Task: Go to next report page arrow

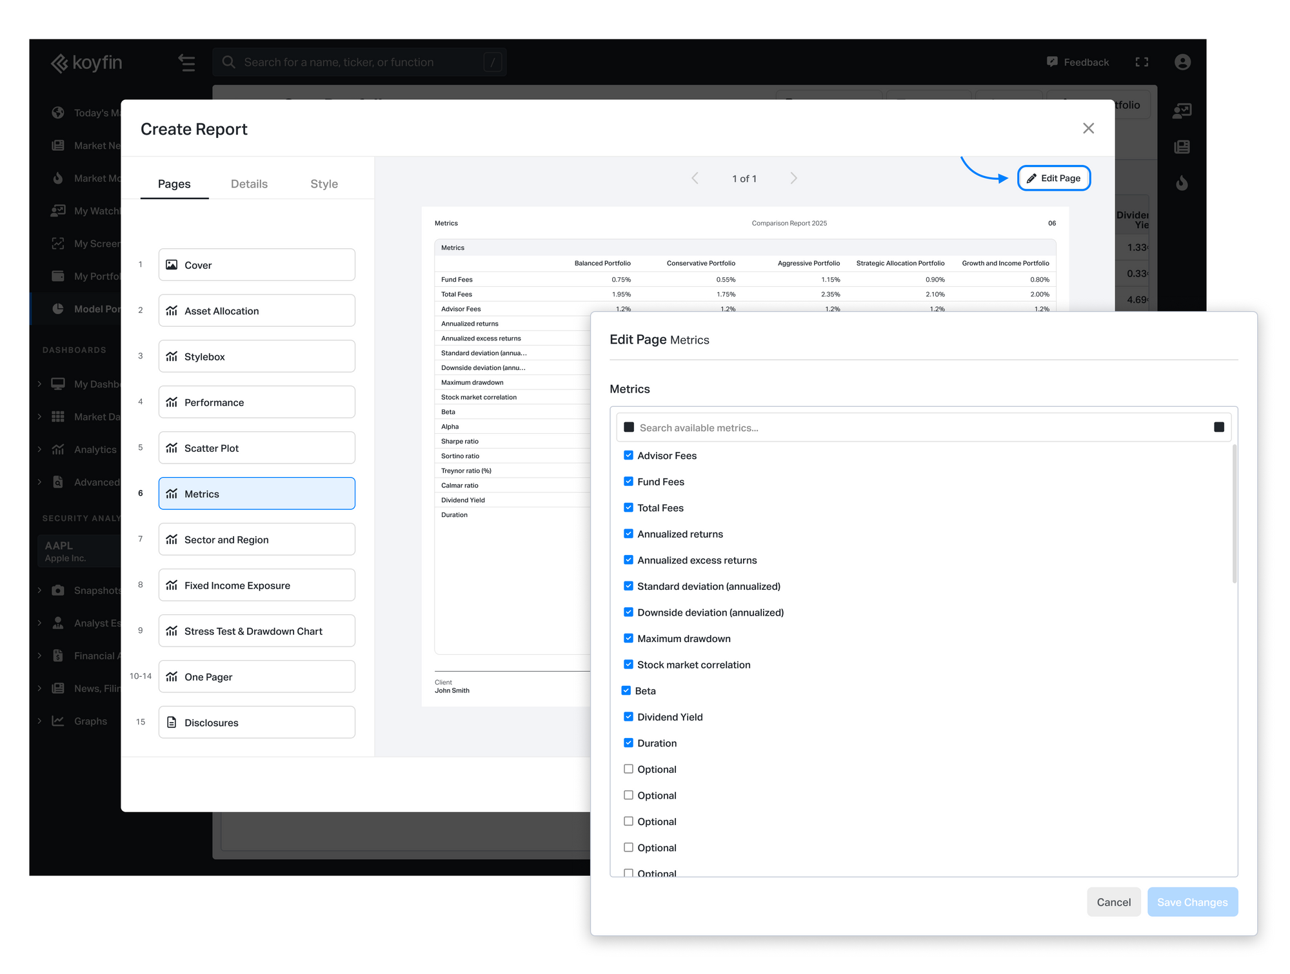Action: pos(793,178)
